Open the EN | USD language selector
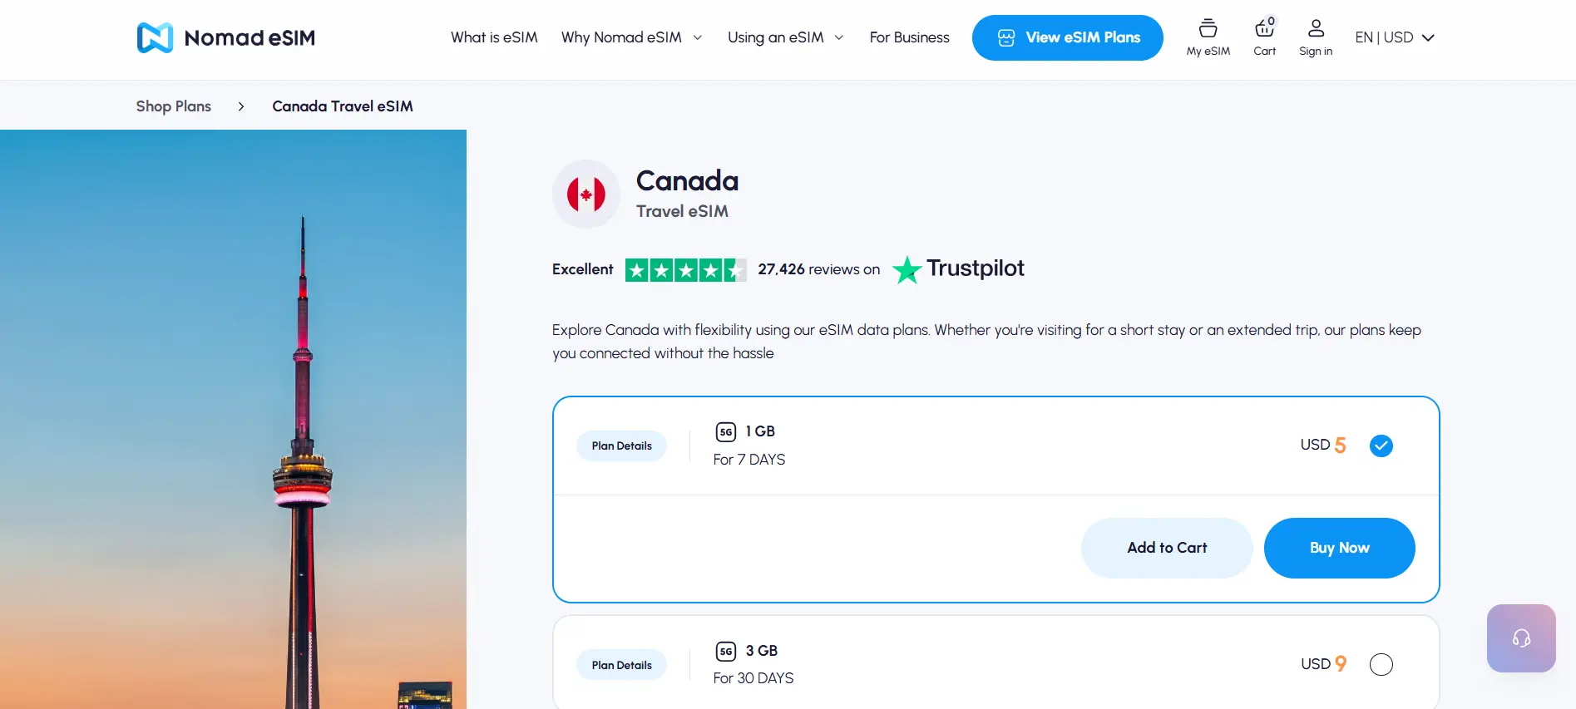 point(1394,37)
